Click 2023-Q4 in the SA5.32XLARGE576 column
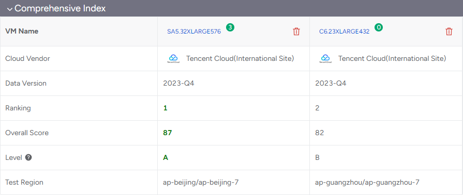The width and height of the screenshot is (463, 195). pyautogui.click(x=178, y=84)
